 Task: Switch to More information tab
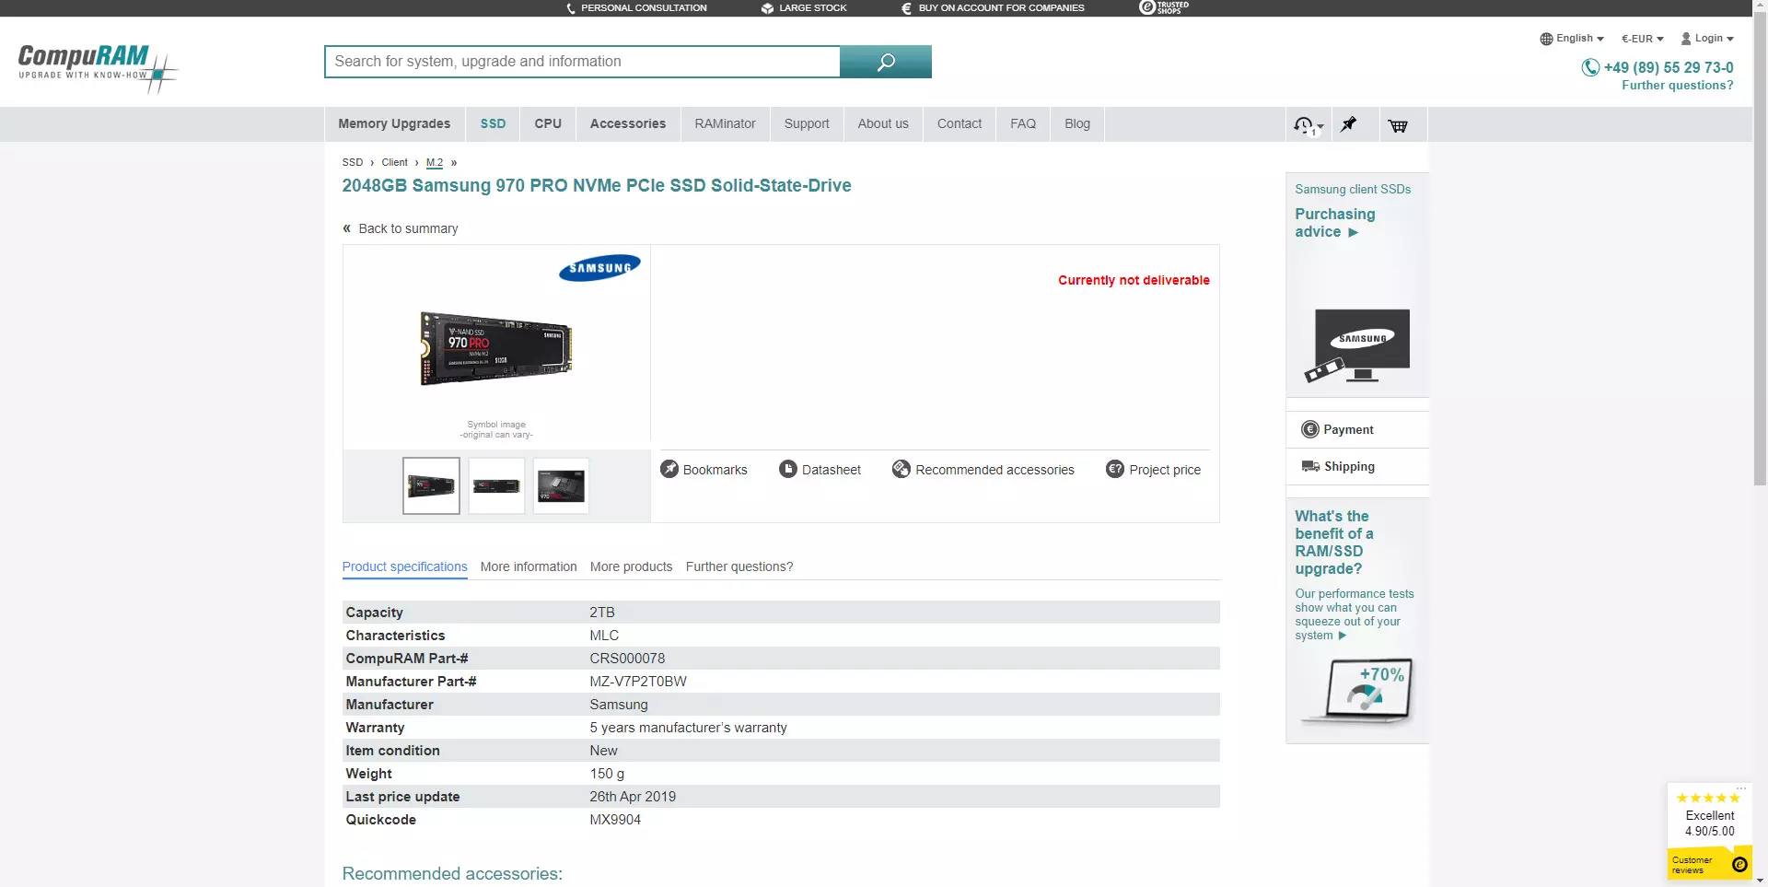click(x=529, y=566)
